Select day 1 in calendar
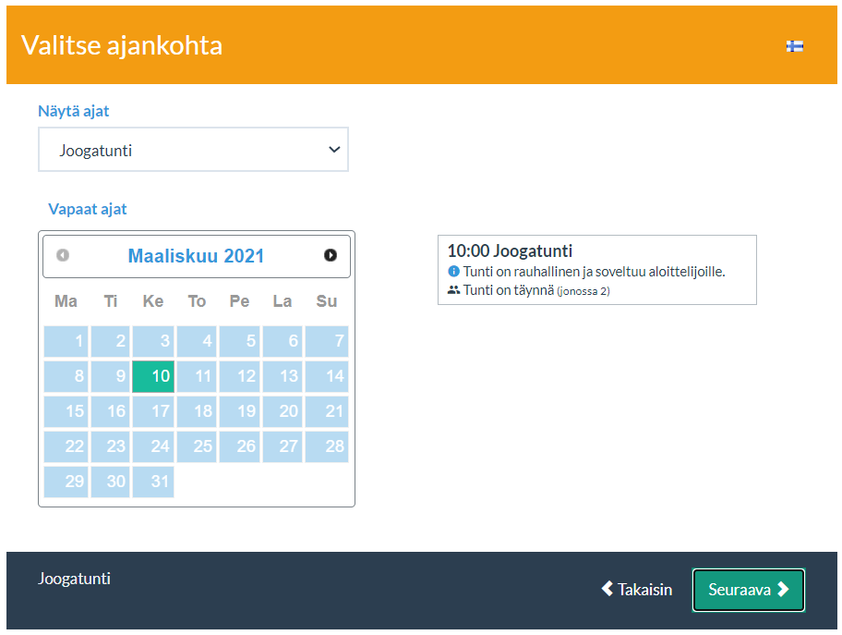The height and width of the screenshot is (635, 842). tap(66, 341)
